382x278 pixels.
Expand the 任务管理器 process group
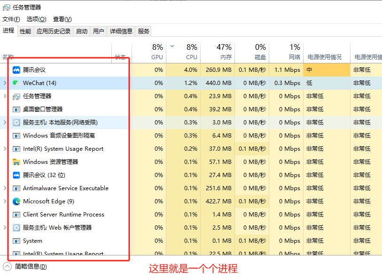[x=5, y=96]
